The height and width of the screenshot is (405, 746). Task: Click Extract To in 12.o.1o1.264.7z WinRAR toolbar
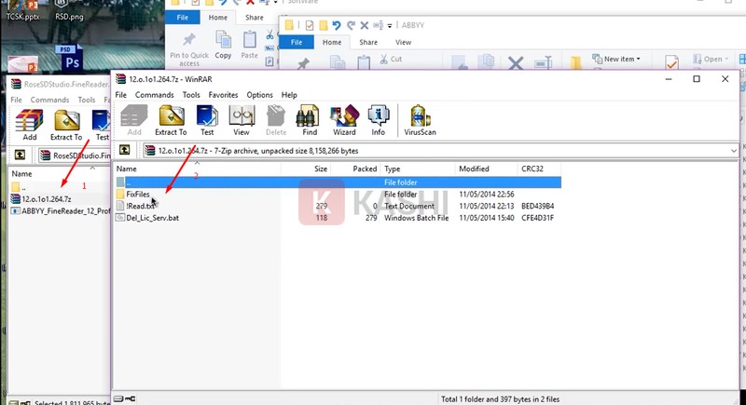click(171, 121)
